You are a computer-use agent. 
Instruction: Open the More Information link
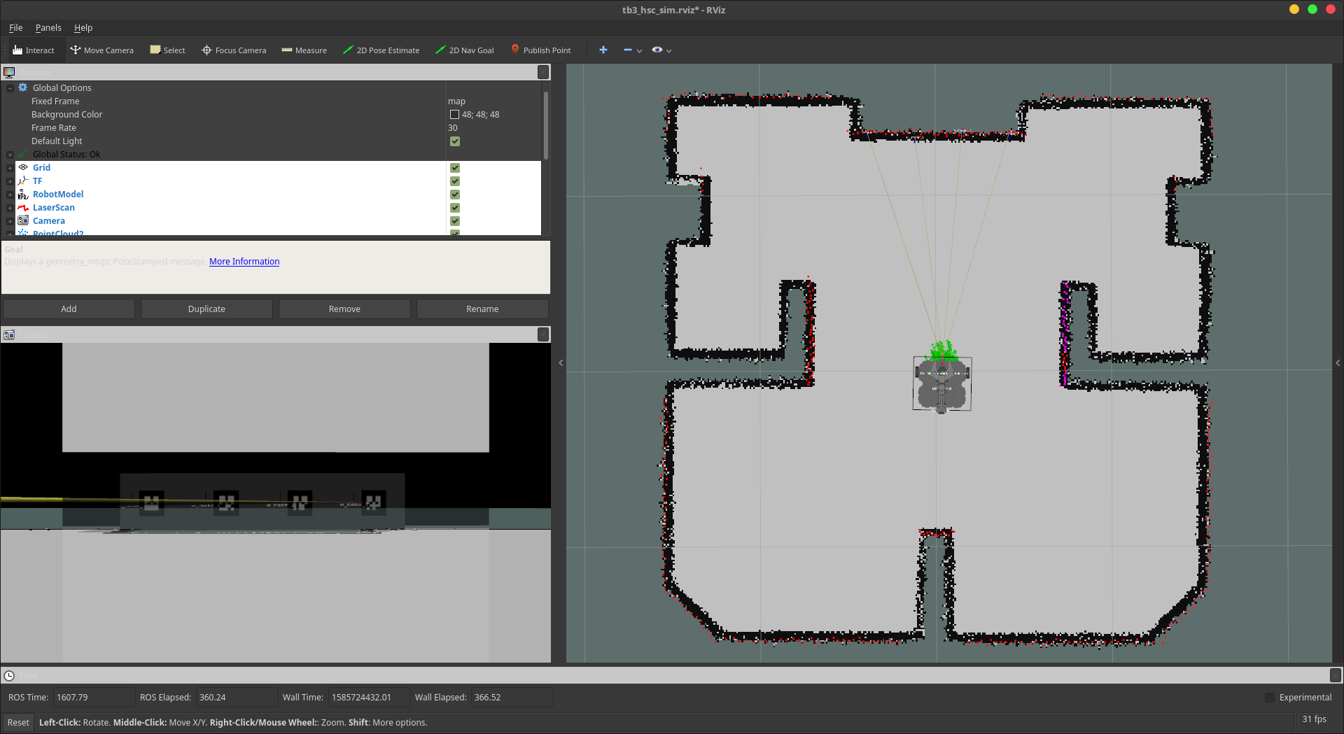click(x=244, y=262)
